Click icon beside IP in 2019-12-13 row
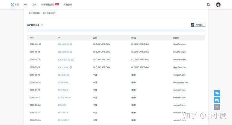 pos(71,52)
